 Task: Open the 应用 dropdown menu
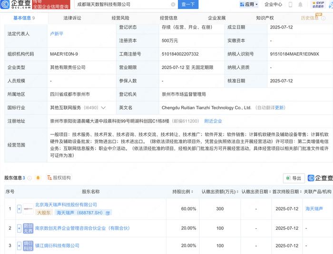click(249, 4)
